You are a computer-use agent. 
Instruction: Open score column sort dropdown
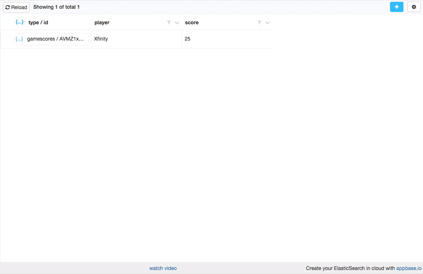(x=267, y=23)
